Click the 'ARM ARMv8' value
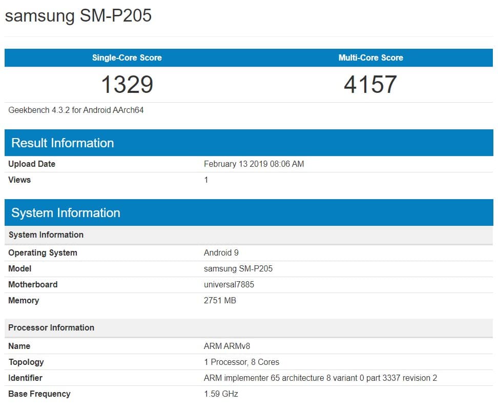 tap(227, 346)
